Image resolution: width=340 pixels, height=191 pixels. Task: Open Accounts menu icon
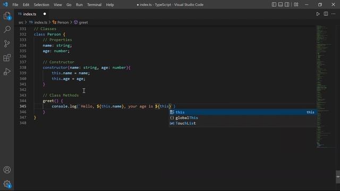click(7, 170)
